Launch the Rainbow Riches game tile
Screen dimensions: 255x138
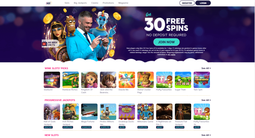[x=71, y=80]
